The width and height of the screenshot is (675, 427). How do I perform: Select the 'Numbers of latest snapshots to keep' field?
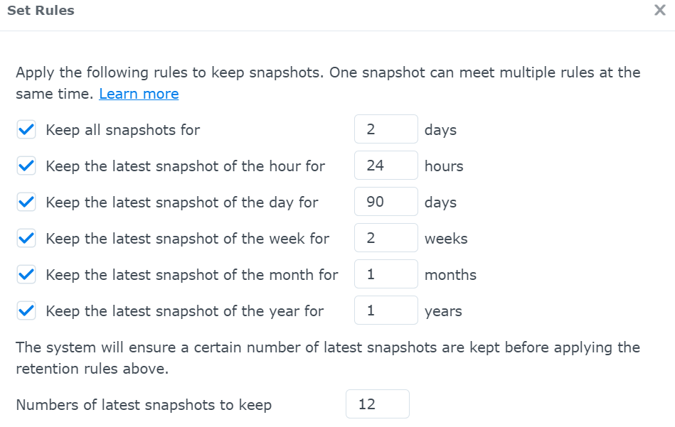(377, 404)
